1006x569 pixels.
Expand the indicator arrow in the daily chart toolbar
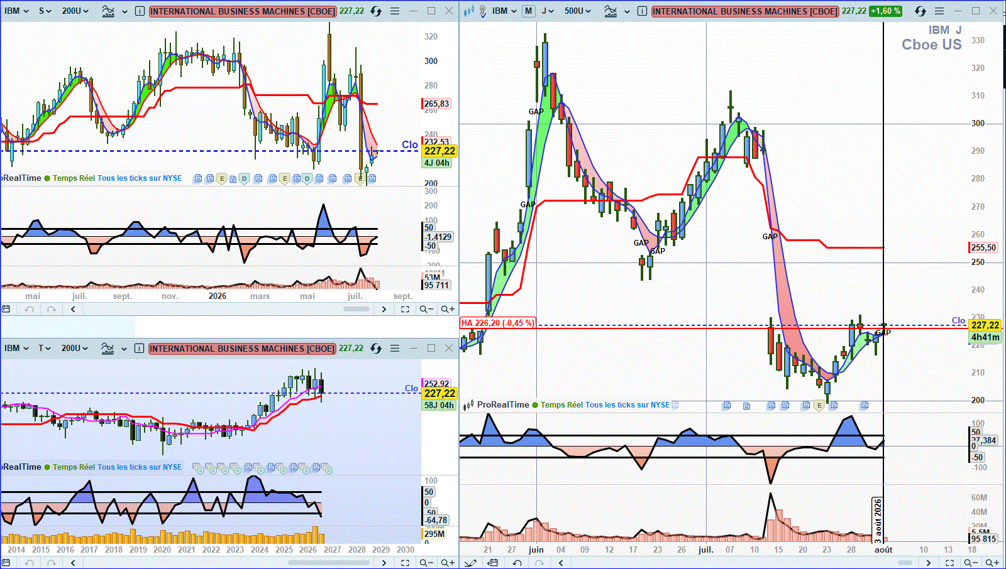pyautogui.click(x=627, y=11)
